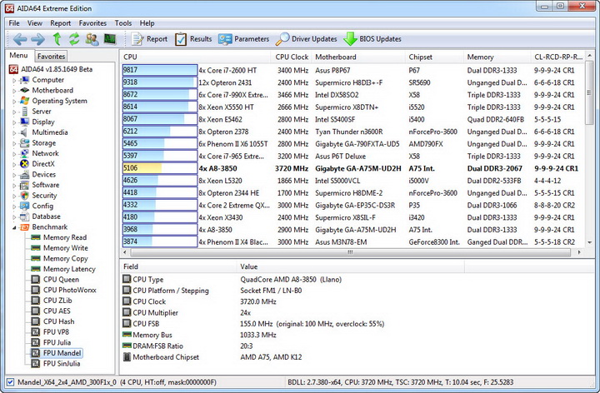Open the Report menu
The image size is (600, 393).
(x=61, y=23)
